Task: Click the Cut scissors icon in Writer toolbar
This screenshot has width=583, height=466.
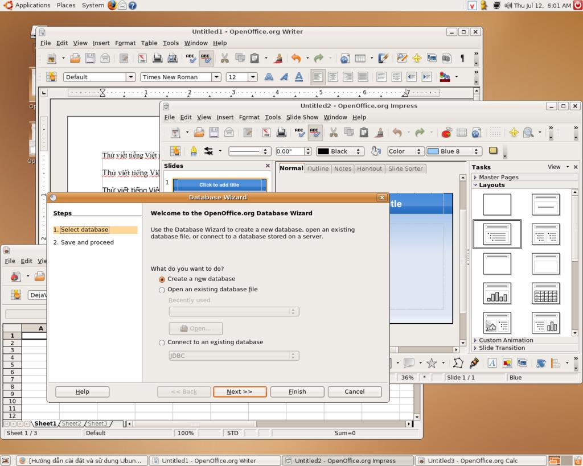Action: (x=224, y=58)
